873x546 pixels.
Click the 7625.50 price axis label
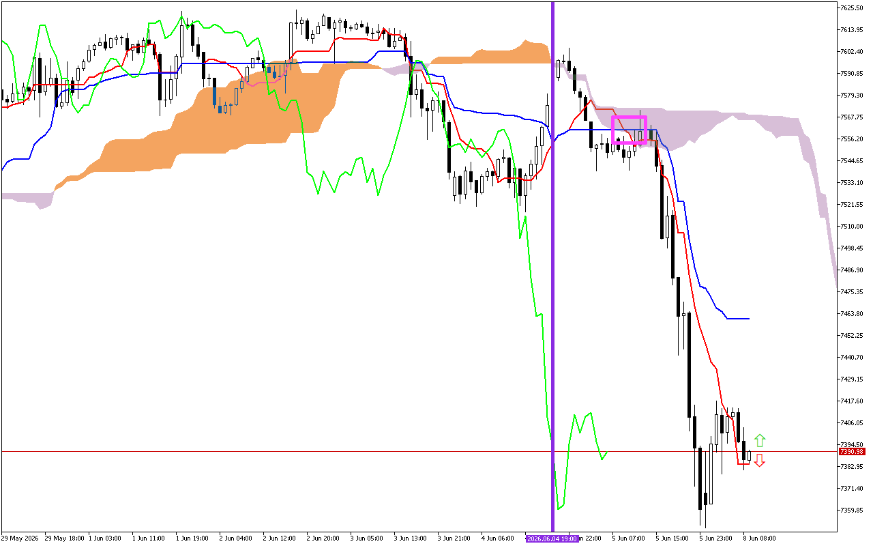pyautogui.click(x=852, y=8)
